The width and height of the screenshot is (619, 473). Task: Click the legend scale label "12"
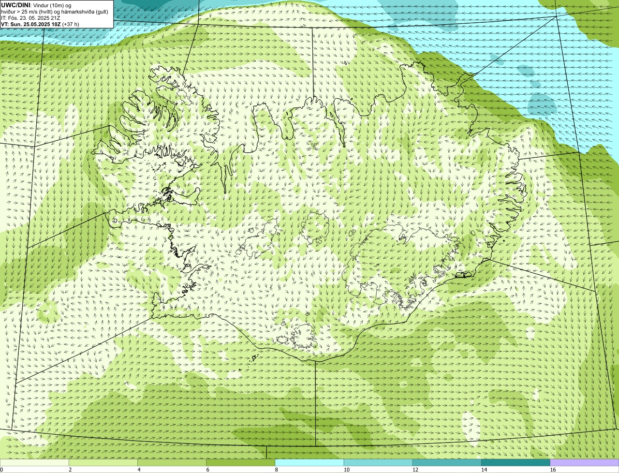[x=415, y=470]
